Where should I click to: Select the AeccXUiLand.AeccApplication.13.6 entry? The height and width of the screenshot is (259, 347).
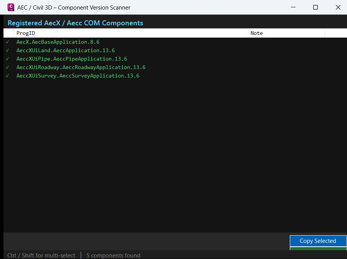[175, 50]
